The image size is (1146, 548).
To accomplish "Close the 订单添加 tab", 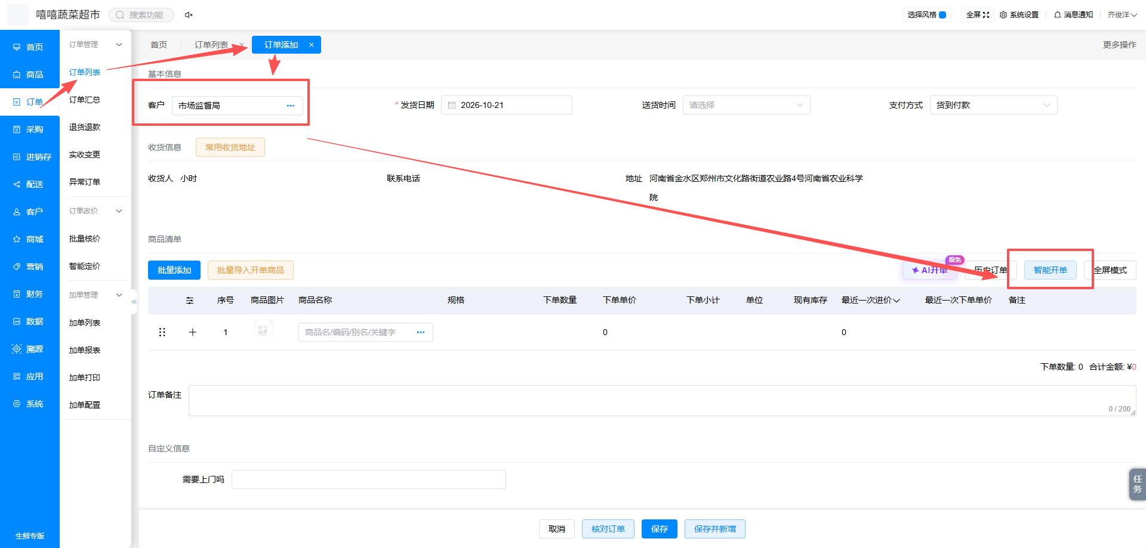I will pyautogui.click(x=312, y=45).
